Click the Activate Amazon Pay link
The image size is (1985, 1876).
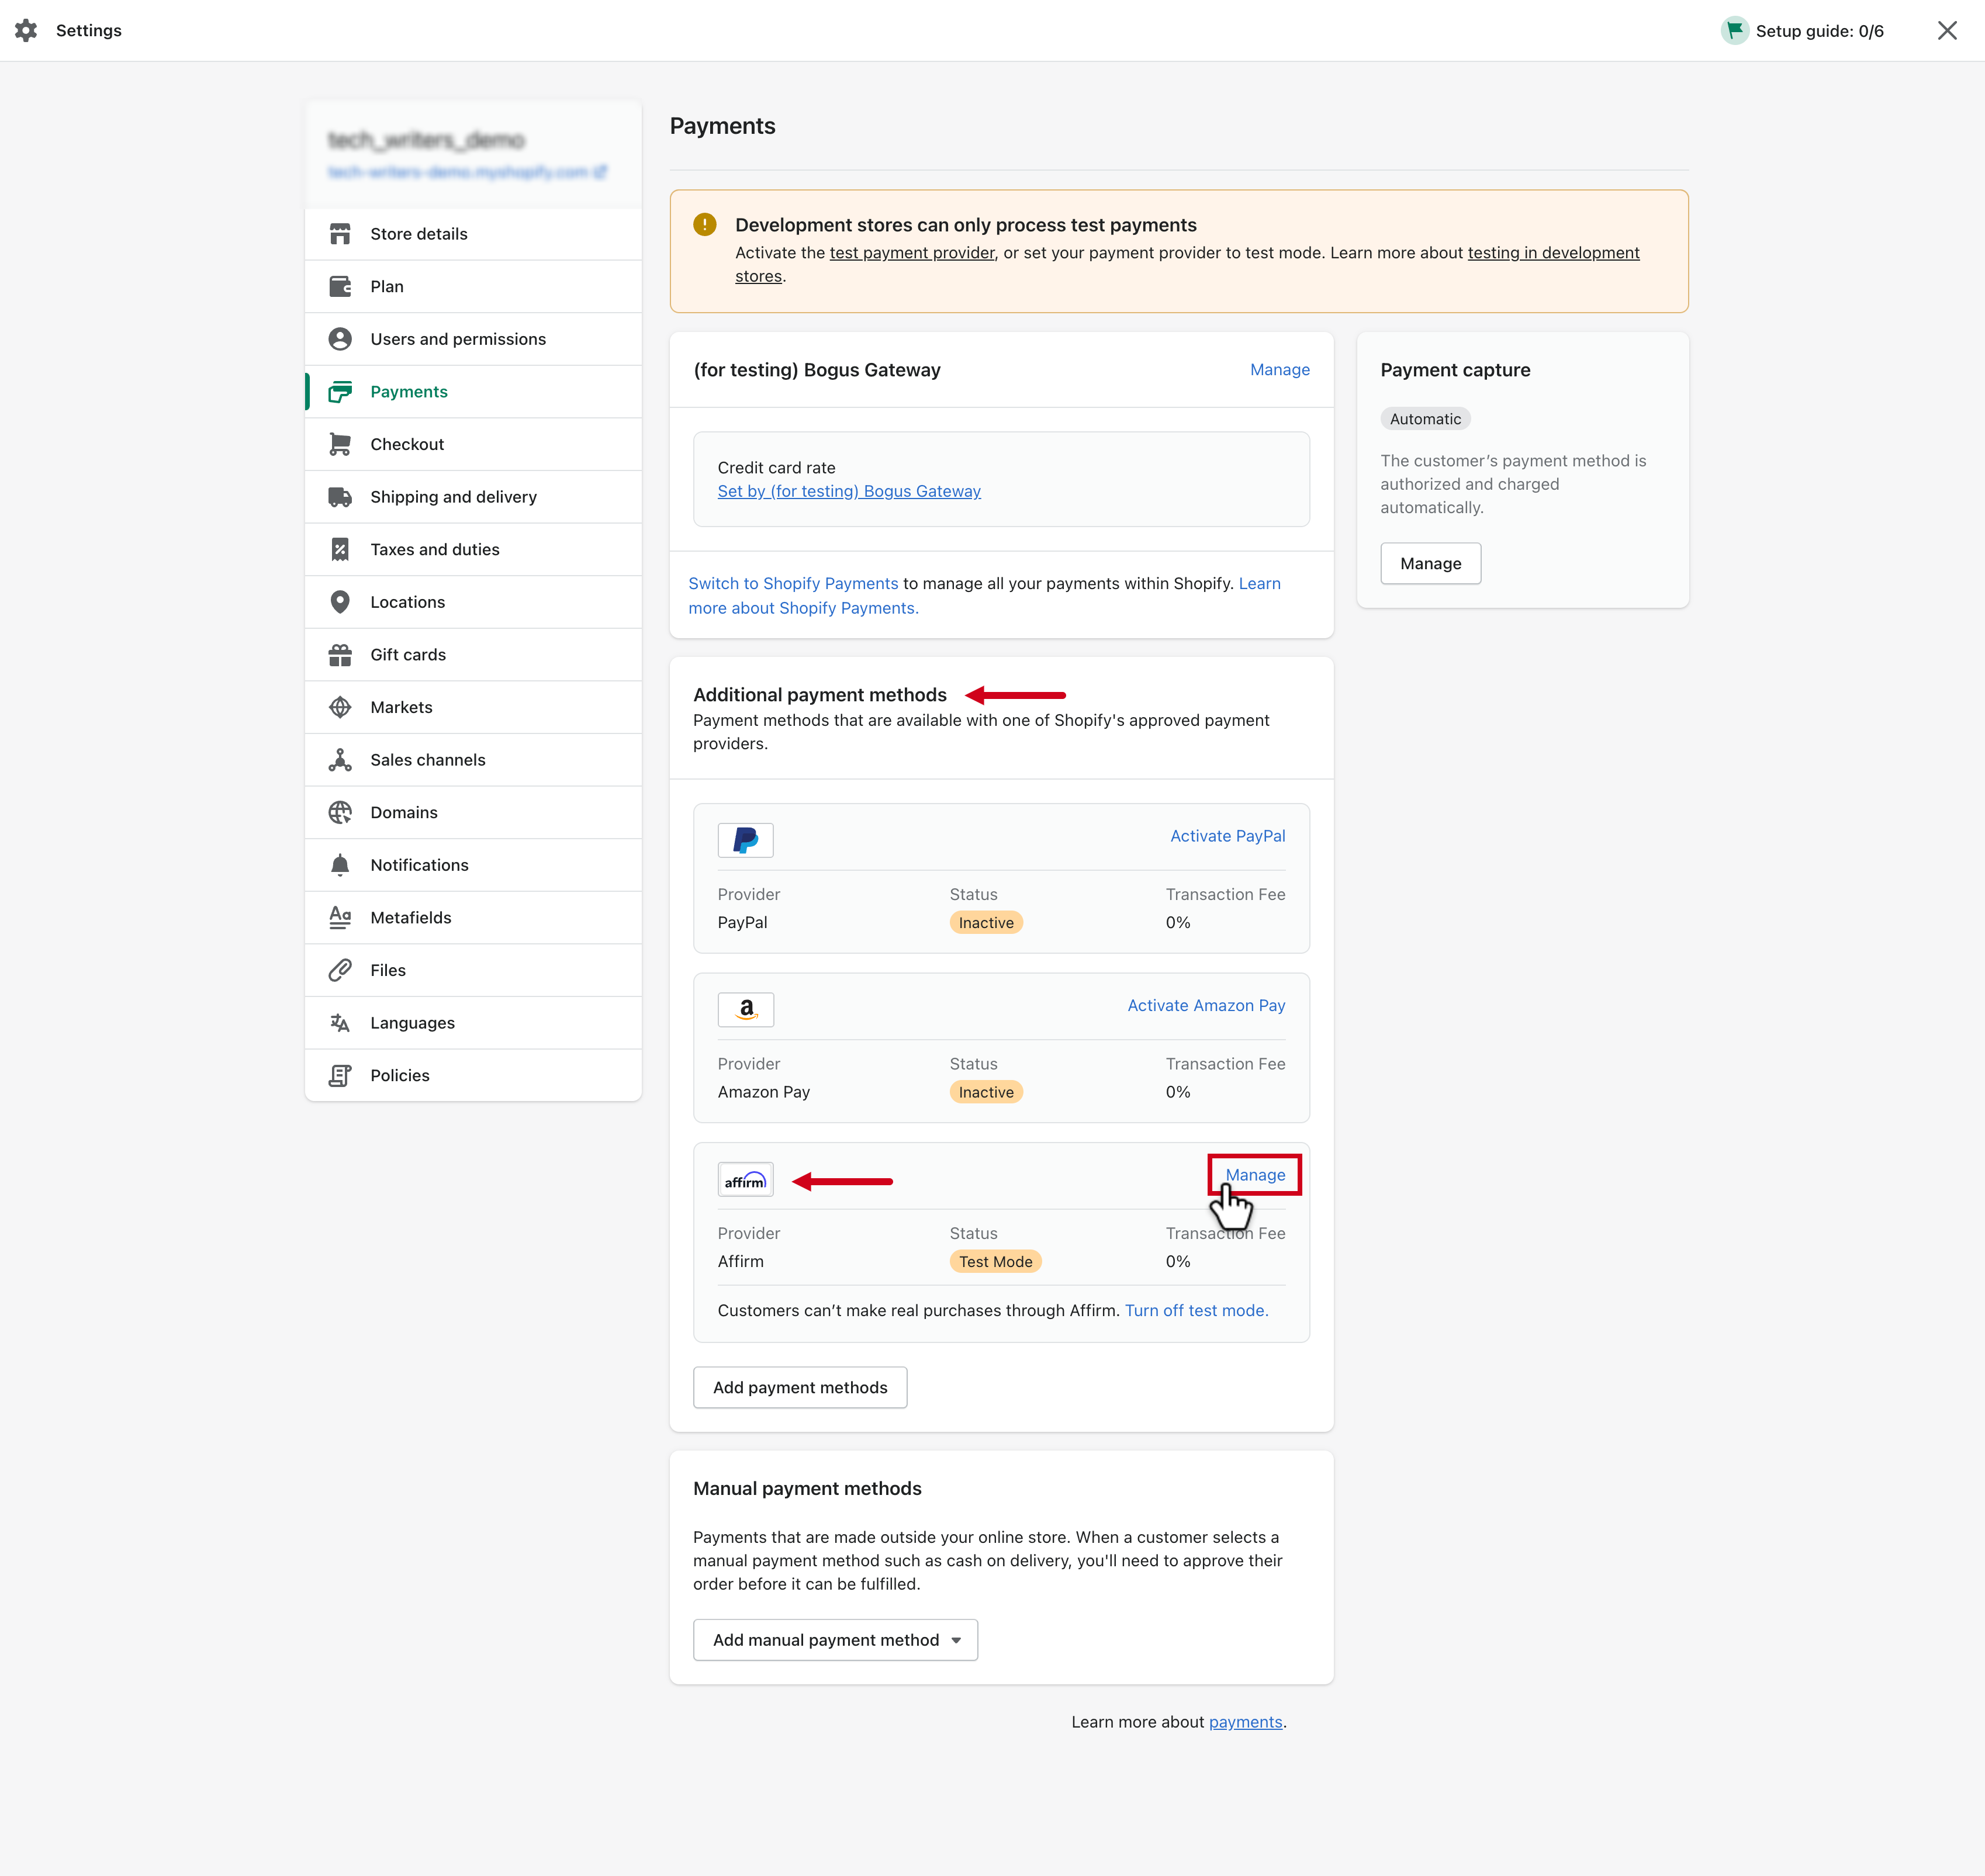pos(1206,1006)
